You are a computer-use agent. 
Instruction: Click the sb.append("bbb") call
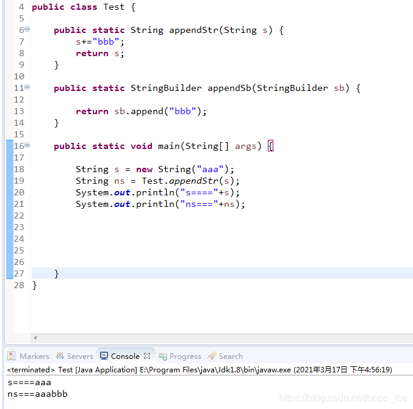pos(157,111)
